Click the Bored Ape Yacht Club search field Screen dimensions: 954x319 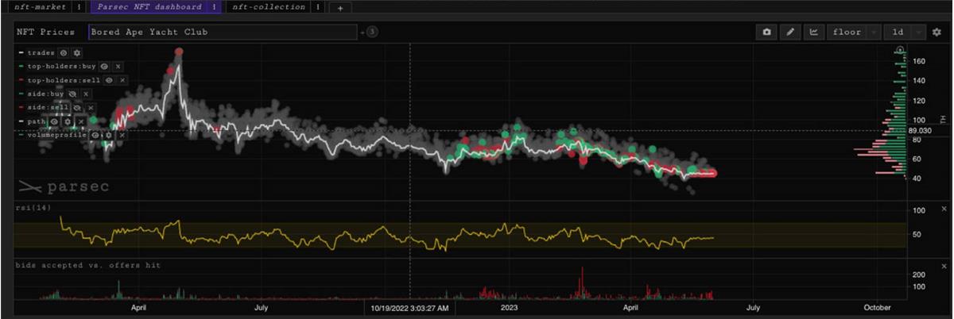[222, 33]
